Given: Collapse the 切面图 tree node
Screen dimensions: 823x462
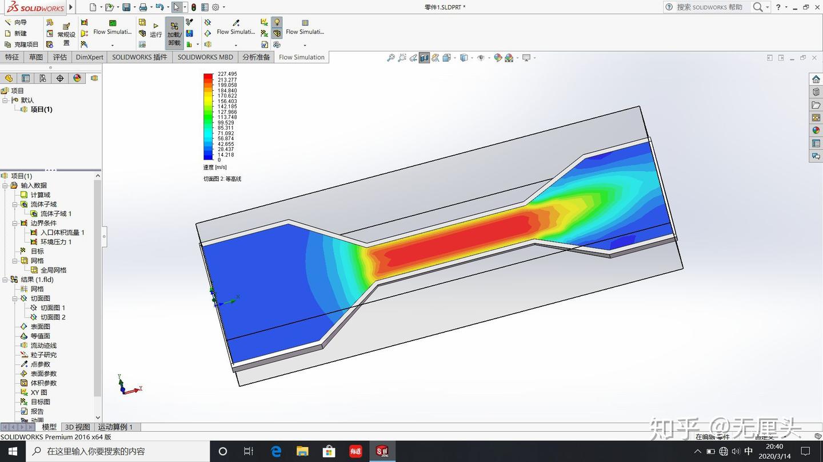Looking at the screenshot, I should [15, 298].
